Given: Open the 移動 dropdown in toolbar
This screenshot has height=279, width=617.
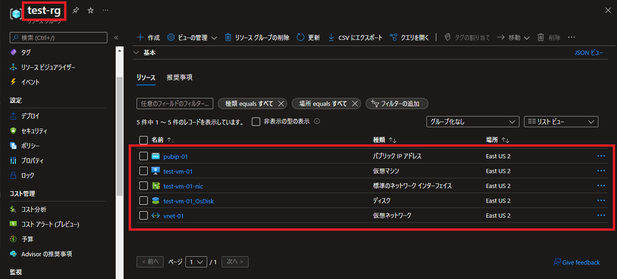Looking at the screenshot, I should [514, 38].
